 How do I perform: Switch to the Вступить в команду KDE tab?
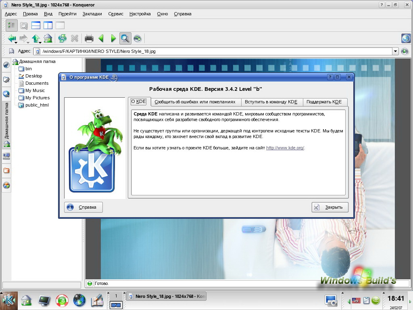click(x=272, y=102)
